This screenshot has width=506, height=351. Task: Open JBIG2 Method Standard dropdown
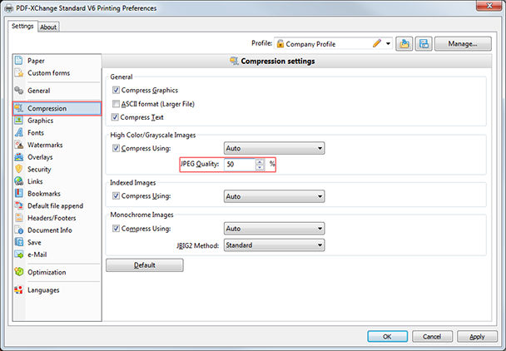(x=274, y=245)
